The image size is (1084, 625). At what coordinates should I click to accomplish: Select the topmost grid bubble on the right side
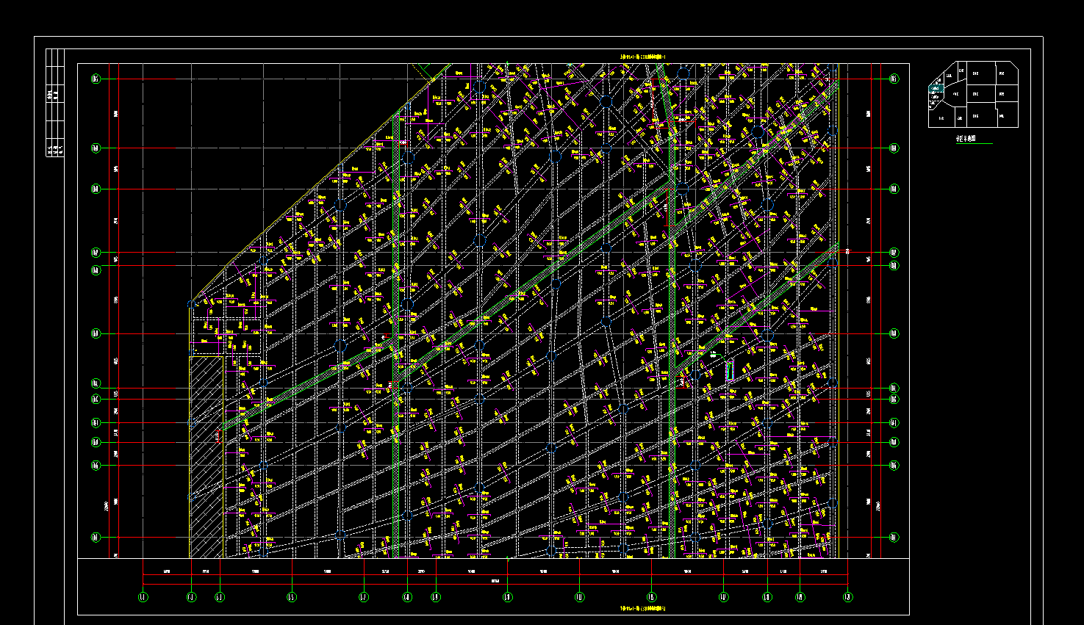click(894, 79)
